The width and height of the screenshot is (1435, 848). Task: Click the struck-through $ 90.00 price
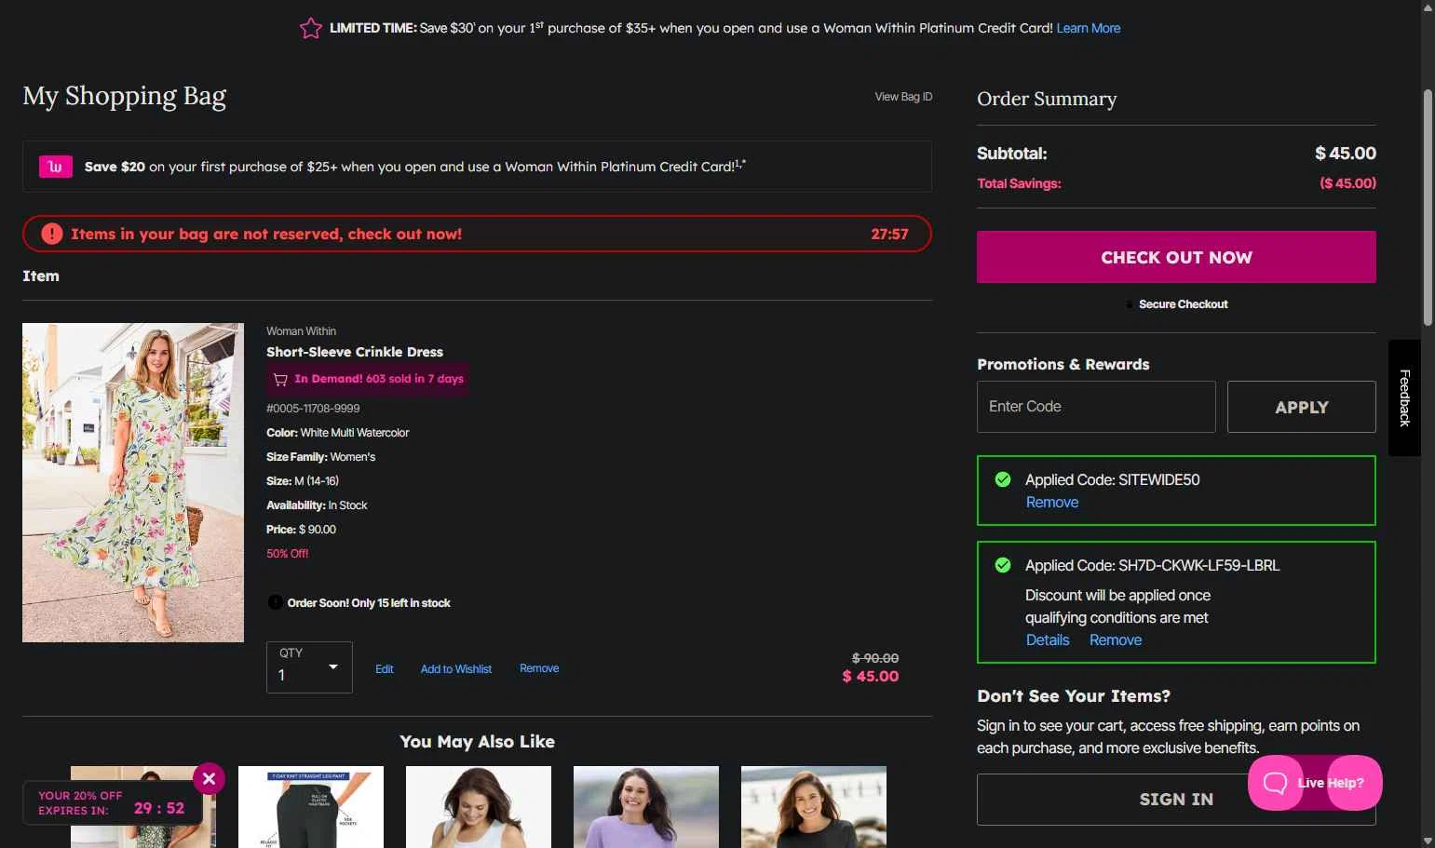click(875, 658)
